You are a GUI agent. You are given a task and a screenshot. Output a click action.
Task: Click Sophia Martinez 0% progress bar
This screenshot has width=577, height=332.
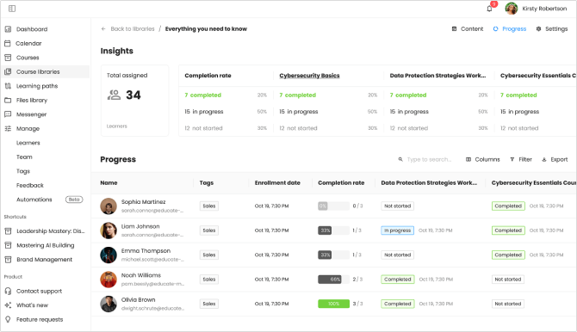pos(334,206)
